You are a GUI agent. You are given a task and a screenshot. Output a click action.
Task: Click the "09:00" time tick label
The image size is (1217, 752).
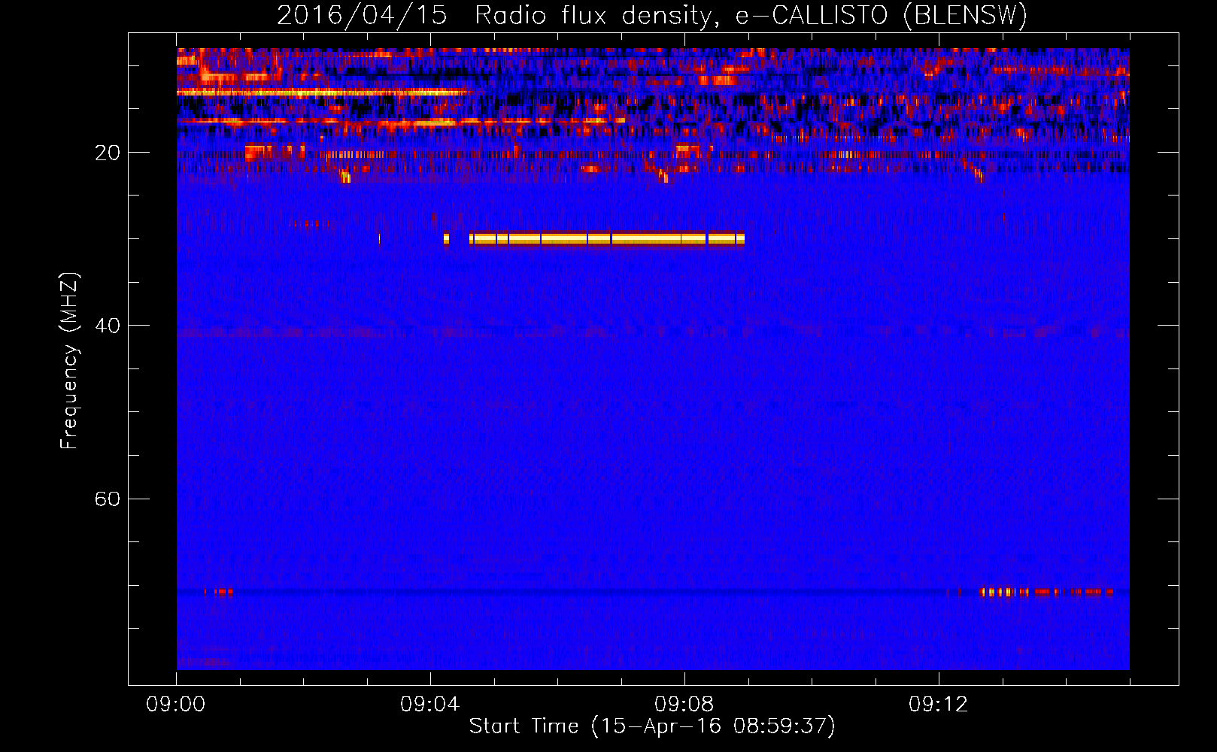176,705
